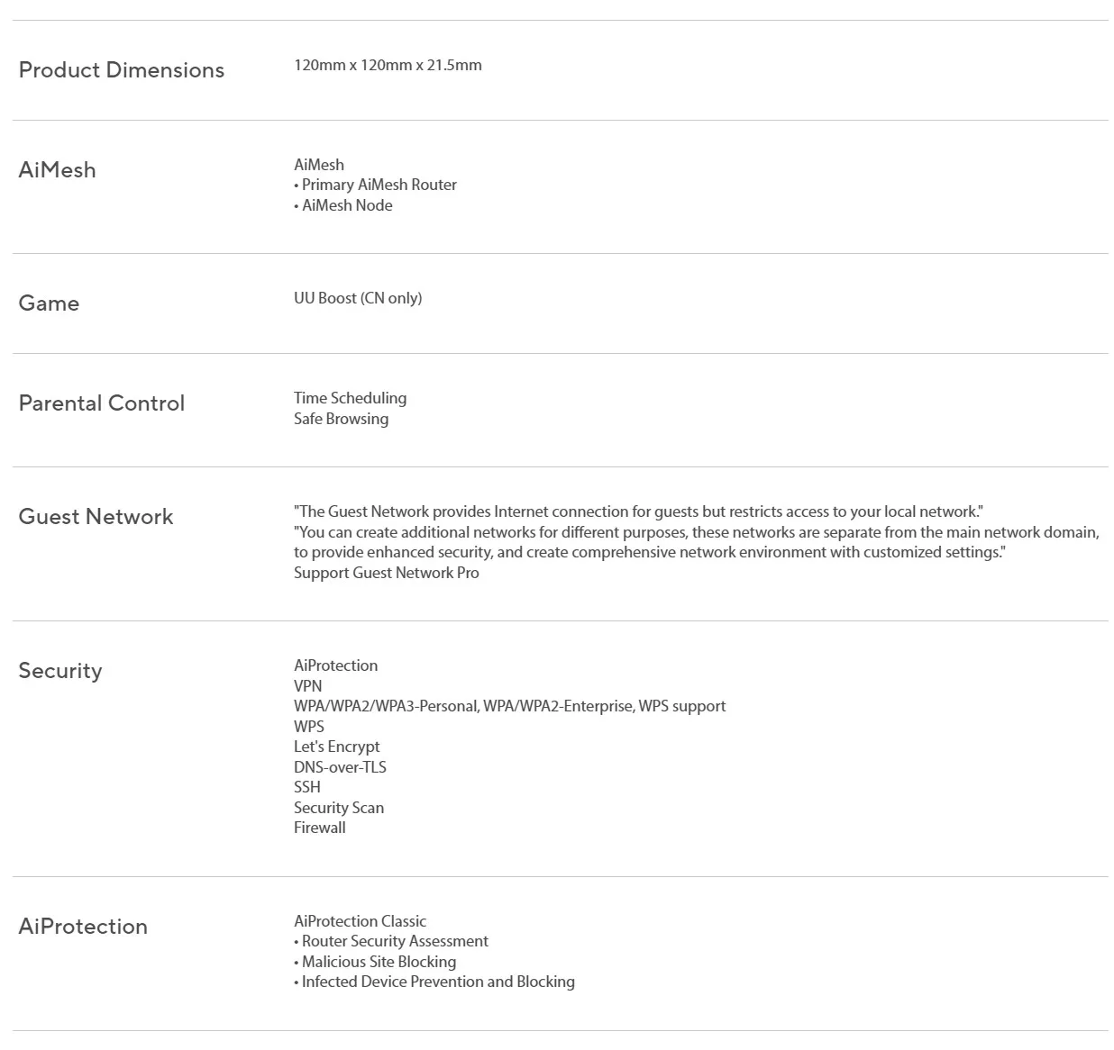This screenshot has height=1050, width=1114.
Task: Click the AiMesh Node bullet text
Action: point(343,205)
